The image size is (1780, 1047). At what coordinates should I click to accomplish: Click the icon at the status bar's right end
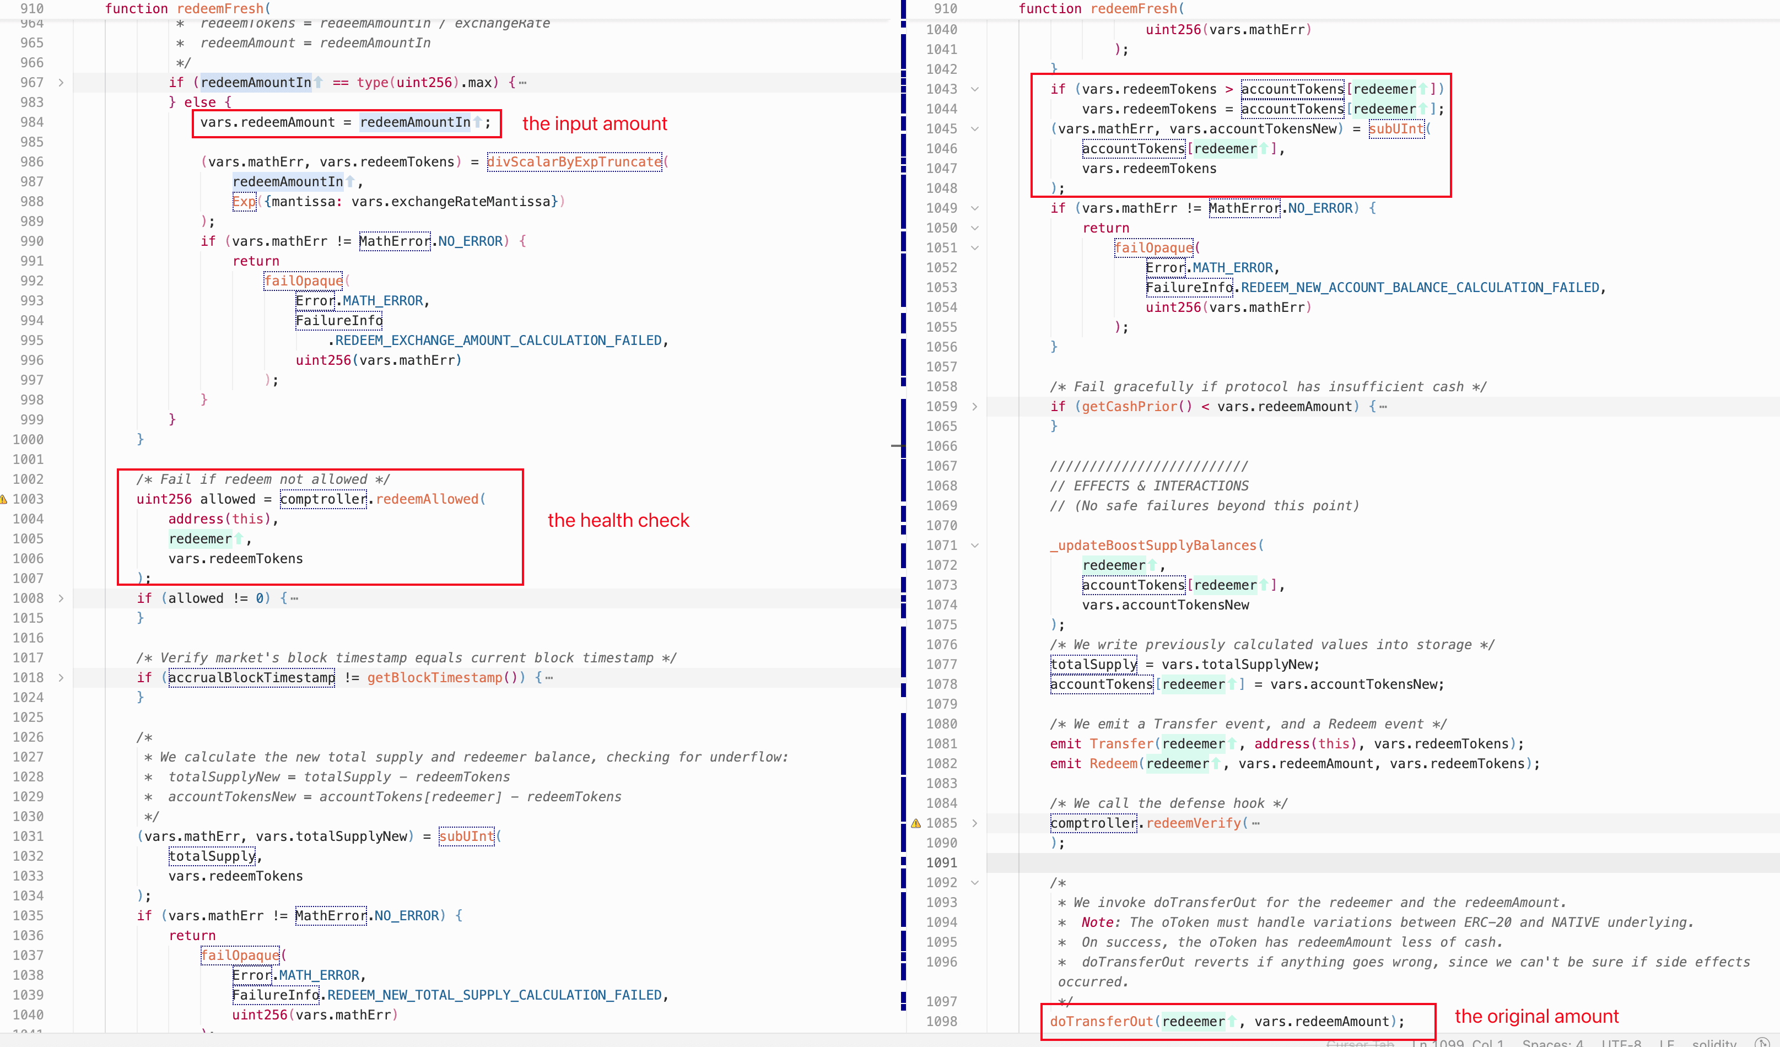pos(1762,1043)
